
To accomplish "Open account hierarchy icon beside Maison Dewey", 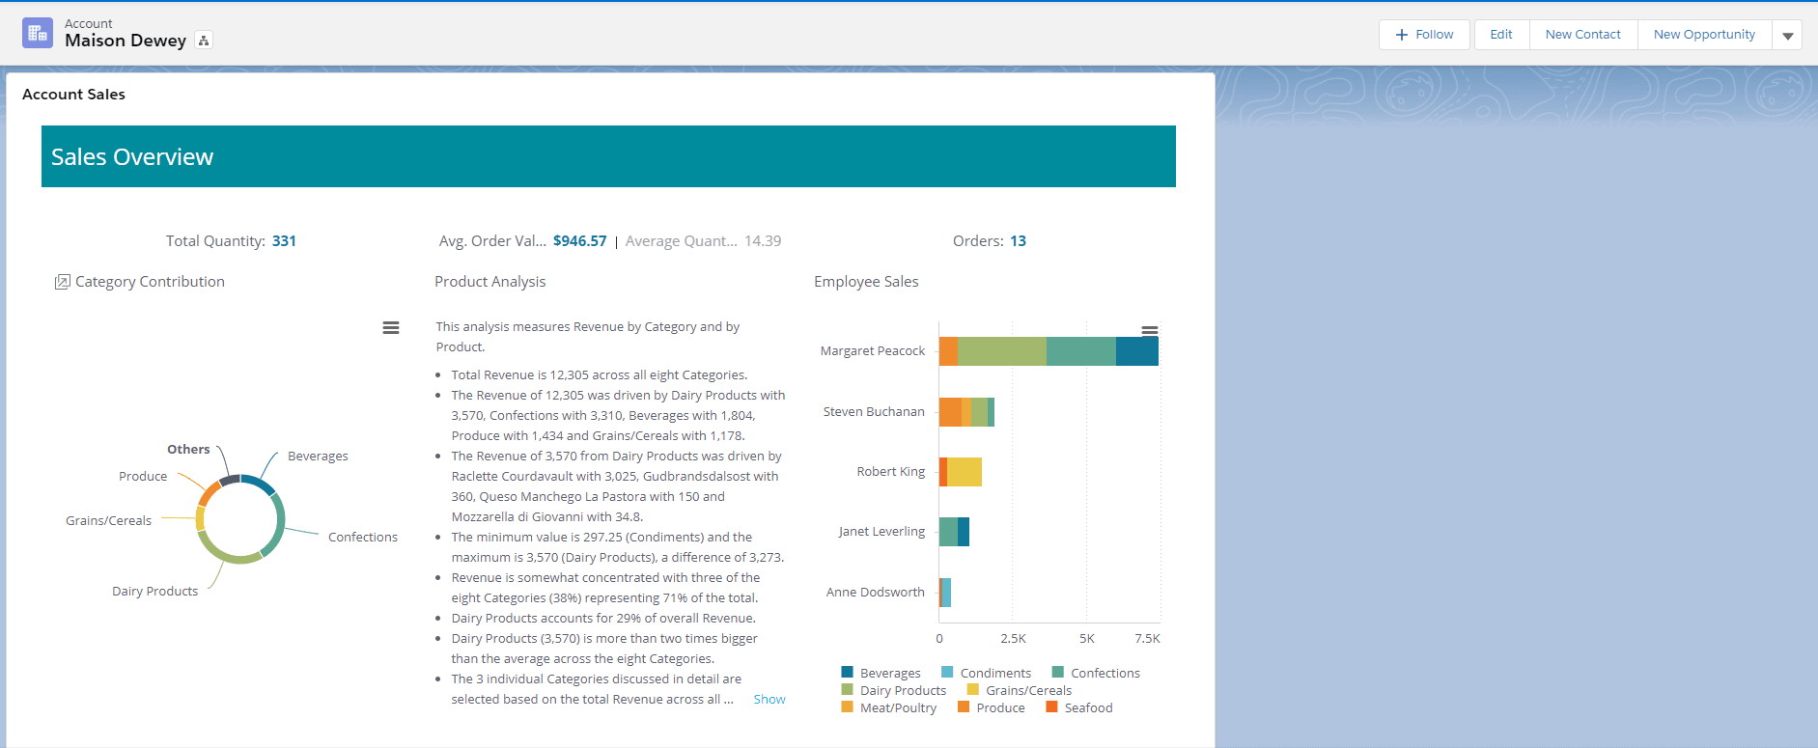I will 204,41.
